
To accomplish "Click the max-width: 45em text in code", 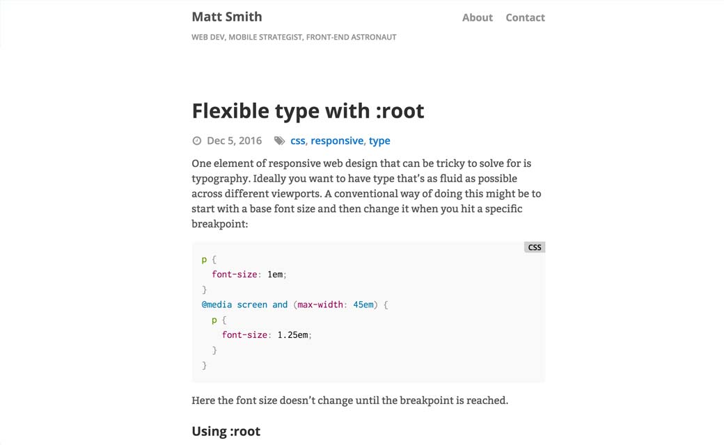I will tap(336, 305).
